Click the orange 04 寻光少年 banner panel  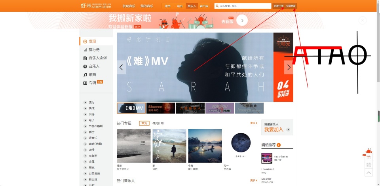(283, 78)
